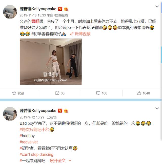The image size is (162, 165).
Task: Open the 微博视频 link with chain icon
Action: coord(80,34)
